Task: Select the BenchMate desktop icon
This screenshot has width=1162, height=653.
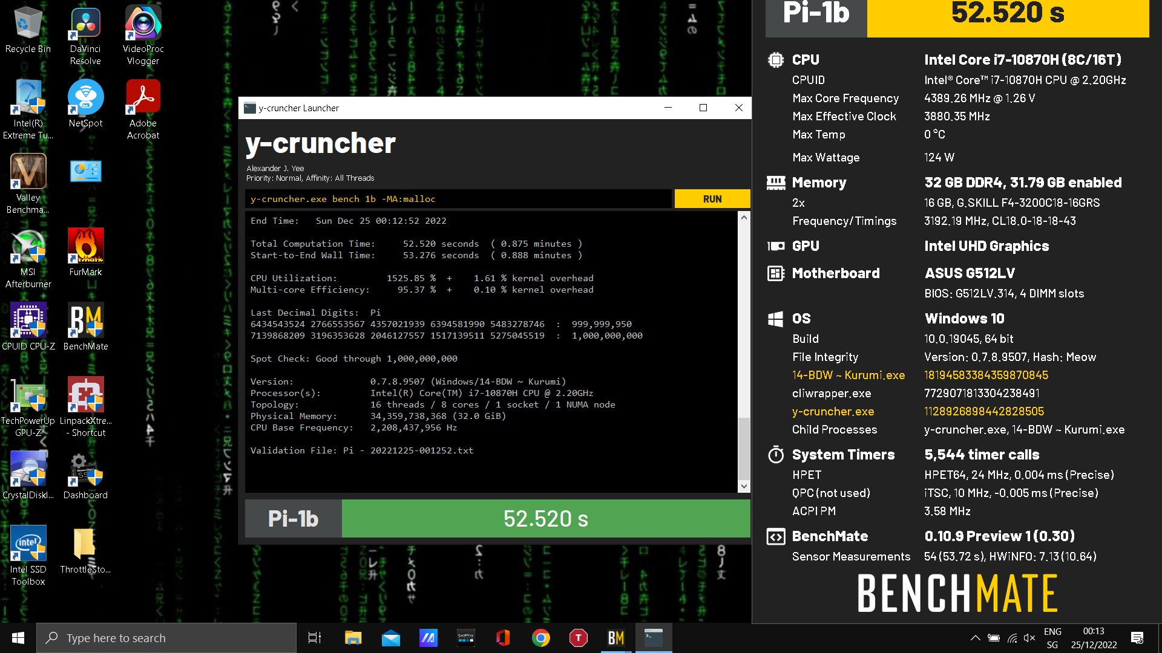Action: pyautogui.click(x=85, y=327)
